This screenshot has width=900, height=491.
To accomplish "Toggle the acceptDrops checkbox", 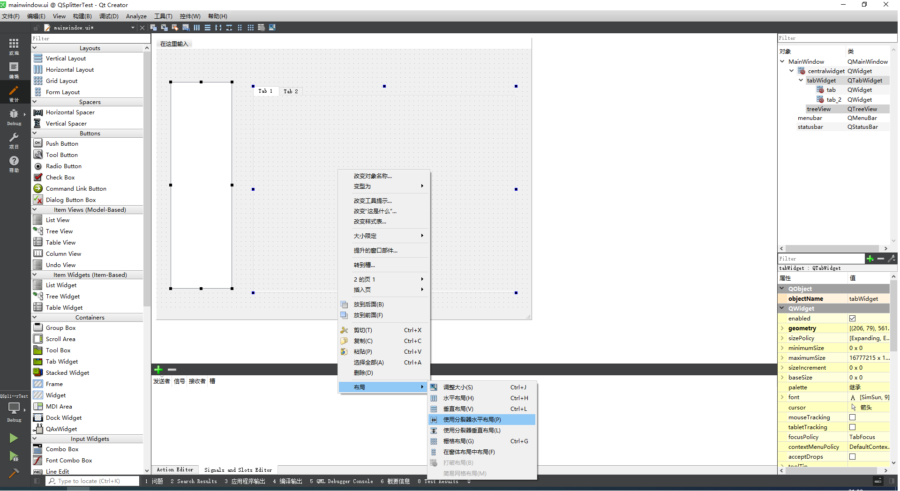I will 852,457.
